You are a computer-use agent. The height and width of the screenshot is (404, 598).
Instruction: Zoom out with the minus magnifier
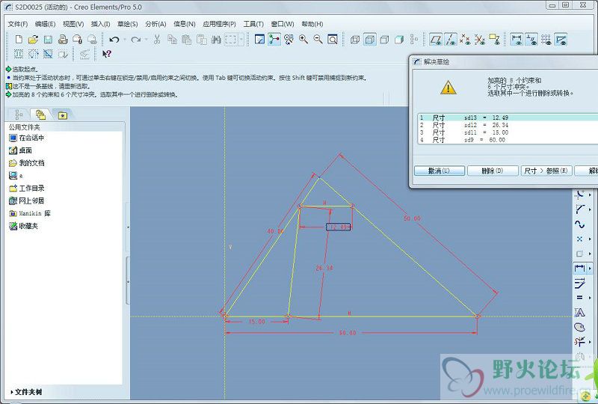click(318, 40)
